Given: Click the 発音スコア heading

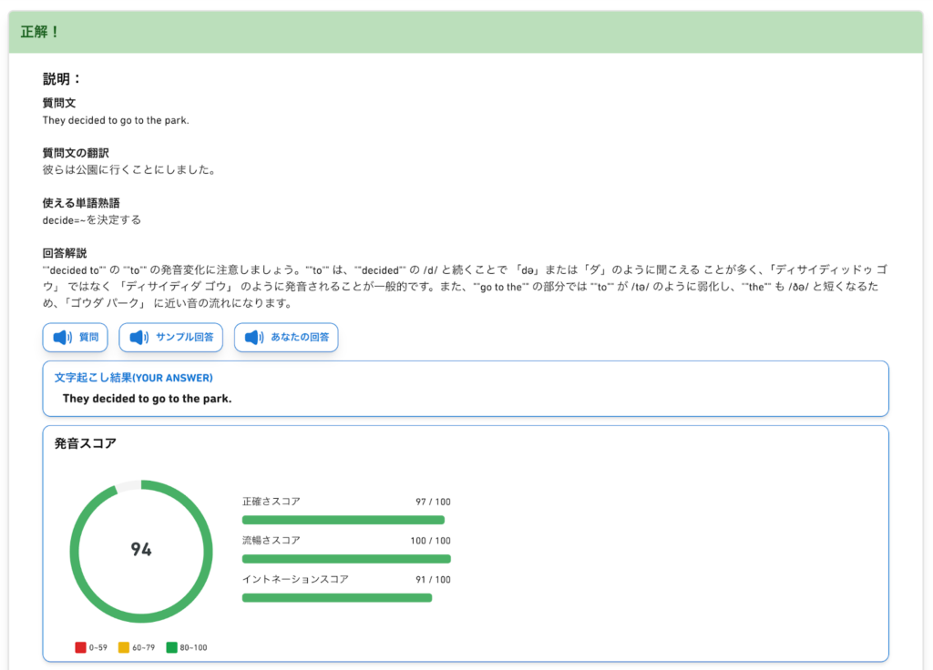Looking at the screenshot, I should (86, 443).
